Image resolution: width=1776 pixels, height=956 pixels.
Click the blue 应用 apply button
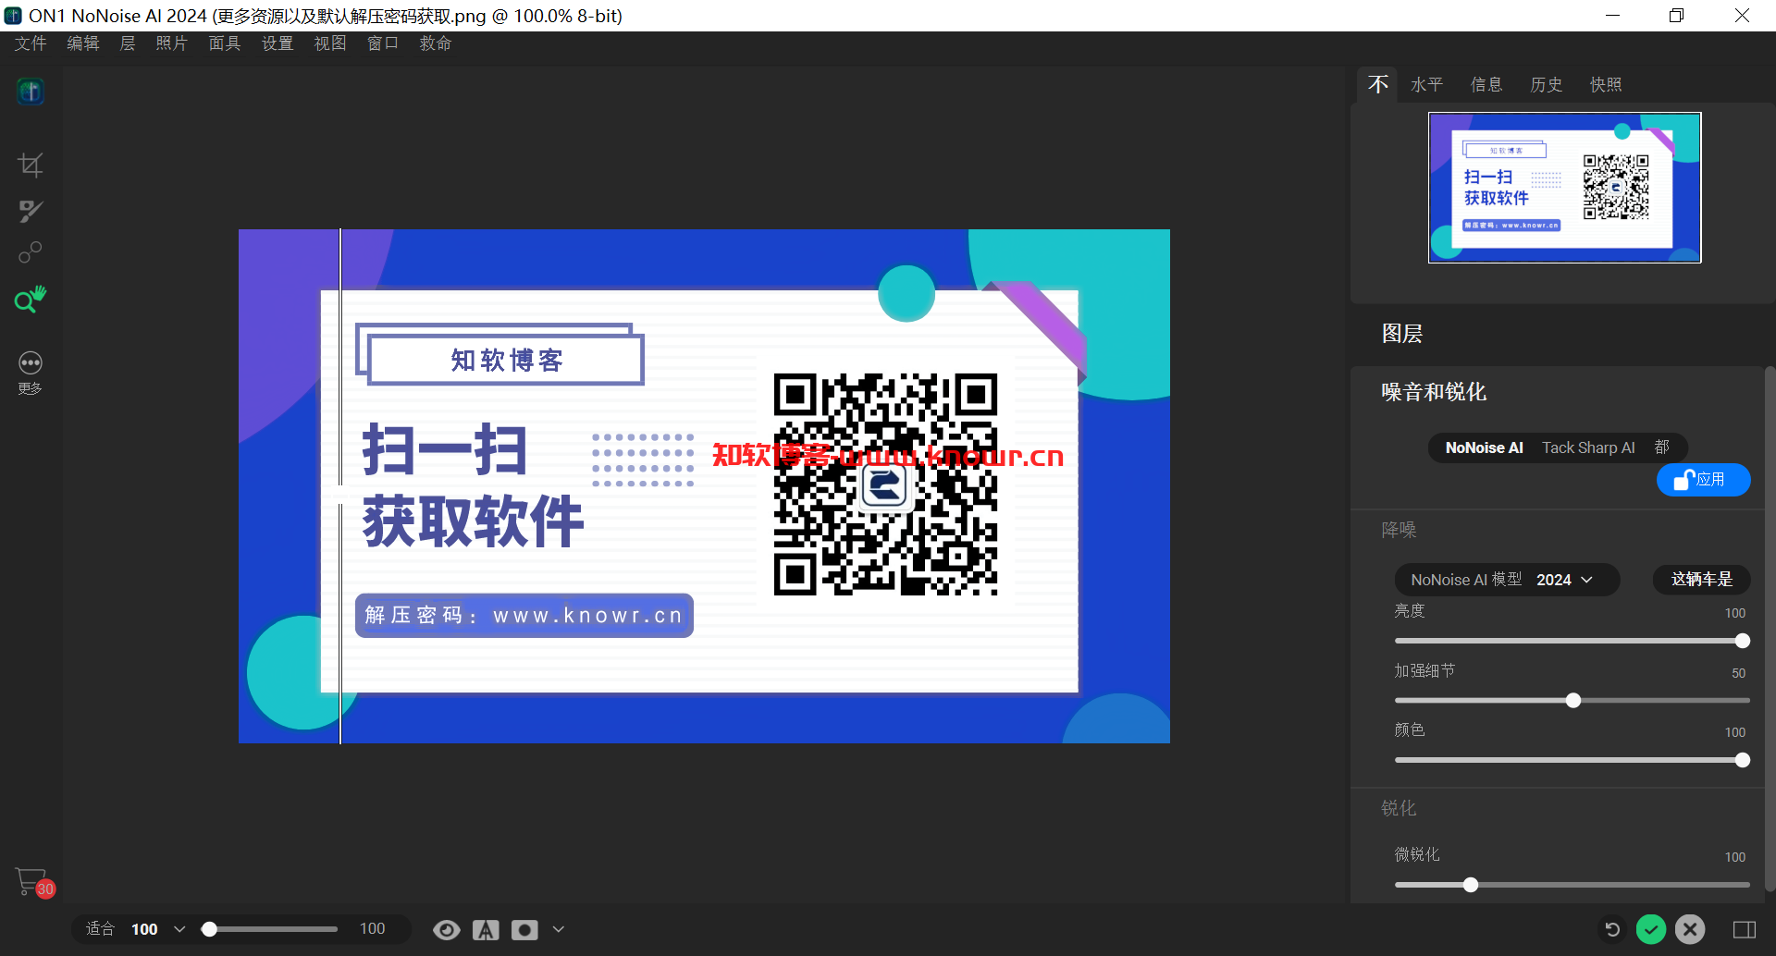1703,480
